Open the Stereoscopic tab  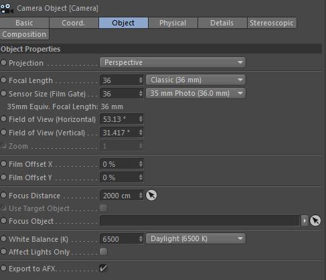[x=272, y=23]
